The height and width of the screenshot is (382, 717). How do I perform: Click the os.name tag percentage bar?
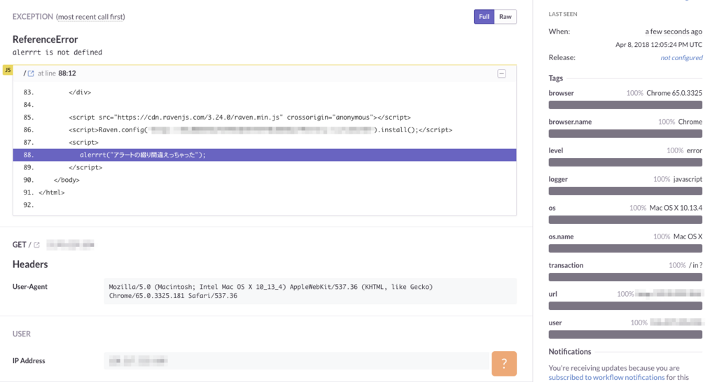click(625, 248)
